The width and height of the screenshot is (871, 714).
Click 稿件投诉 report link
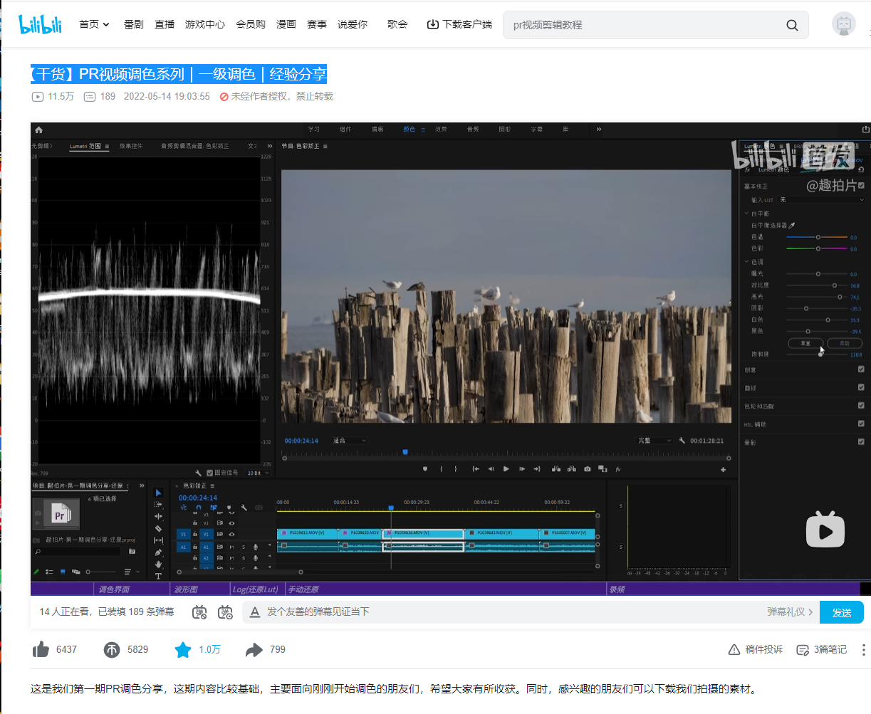pos(756,649)
